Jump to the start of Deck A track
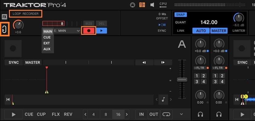The width and height of the screenshot is (255, 121). point(8,99)
